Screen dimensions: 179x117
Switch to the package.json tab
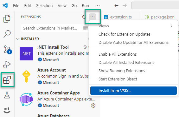pos(160,17)
